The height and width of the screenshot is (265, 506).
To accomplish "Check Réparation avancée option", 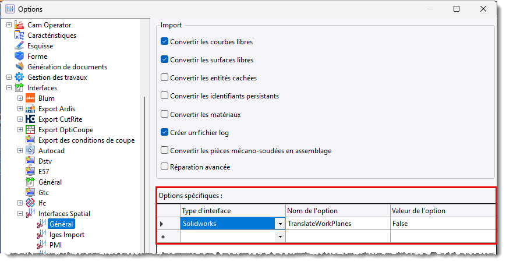I will (x=165, y=167).
